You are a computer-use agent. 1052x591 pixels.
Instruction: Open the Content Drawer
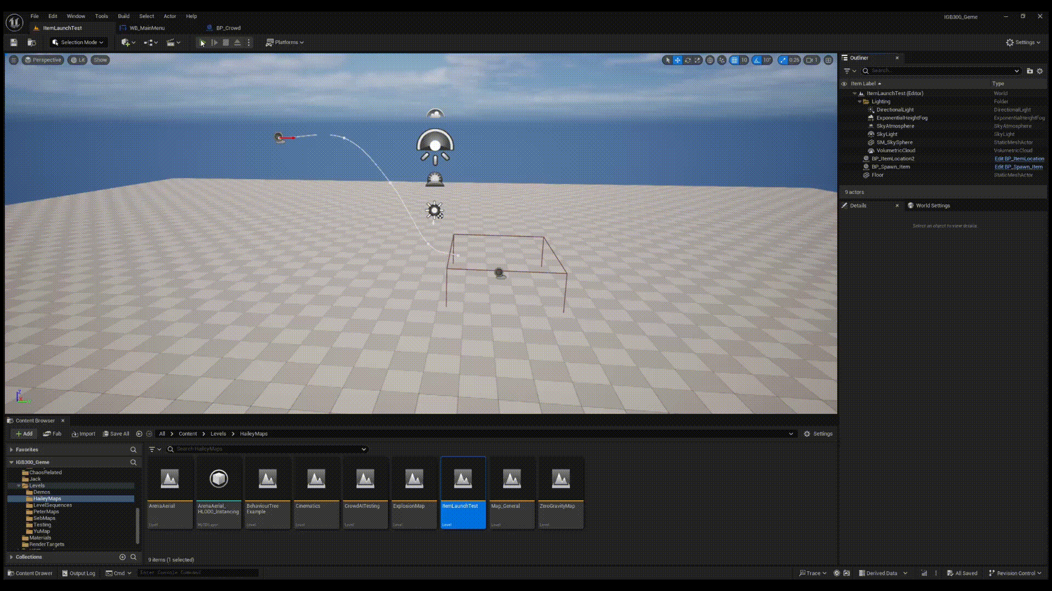click(30, 573)
